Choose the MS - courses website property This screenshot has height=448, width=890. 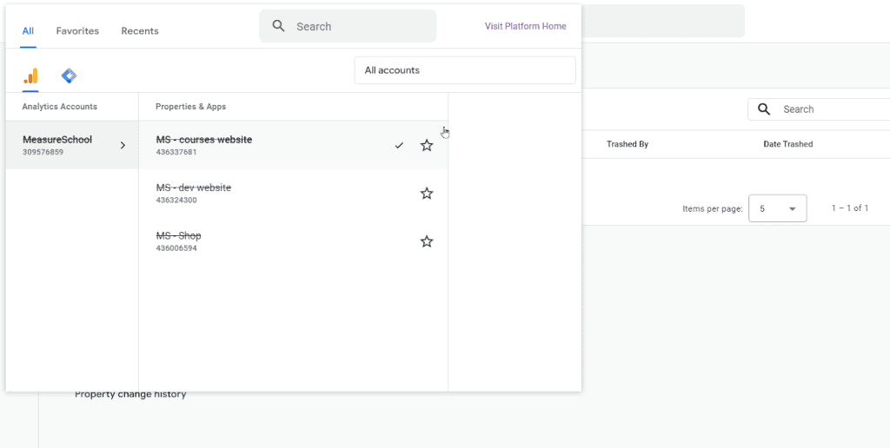tap(293, 145)
